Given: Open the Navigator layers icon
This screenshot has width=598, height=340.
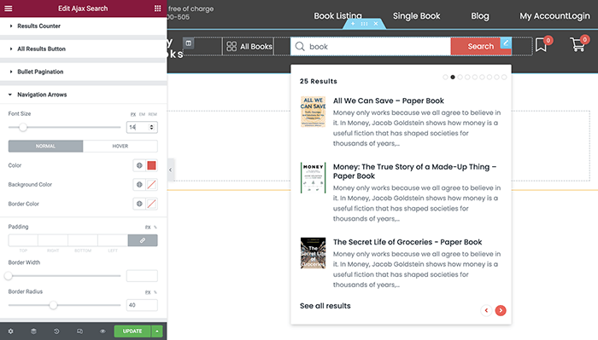Looking at the screenshot, I should click(33, 331).
